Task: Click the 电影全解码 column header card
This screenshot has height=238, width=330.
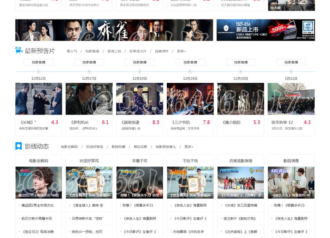Action: (39, 160)
